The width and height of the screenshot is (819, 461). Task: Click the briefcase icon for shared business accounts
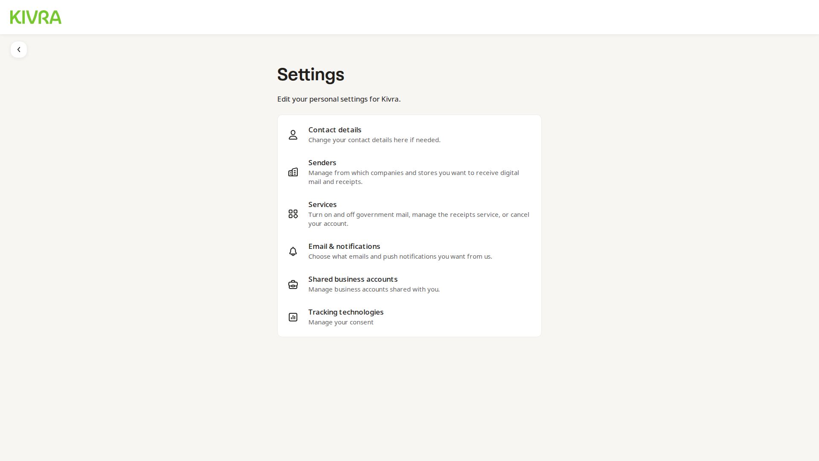pos(293,284)
